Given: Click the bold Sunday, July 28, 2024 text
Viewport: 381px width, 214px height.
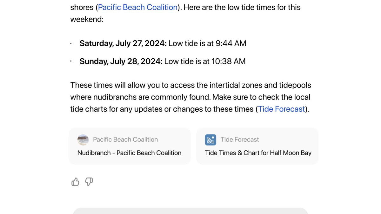Looking at the screenshot, I should click(x=121, y=61).
